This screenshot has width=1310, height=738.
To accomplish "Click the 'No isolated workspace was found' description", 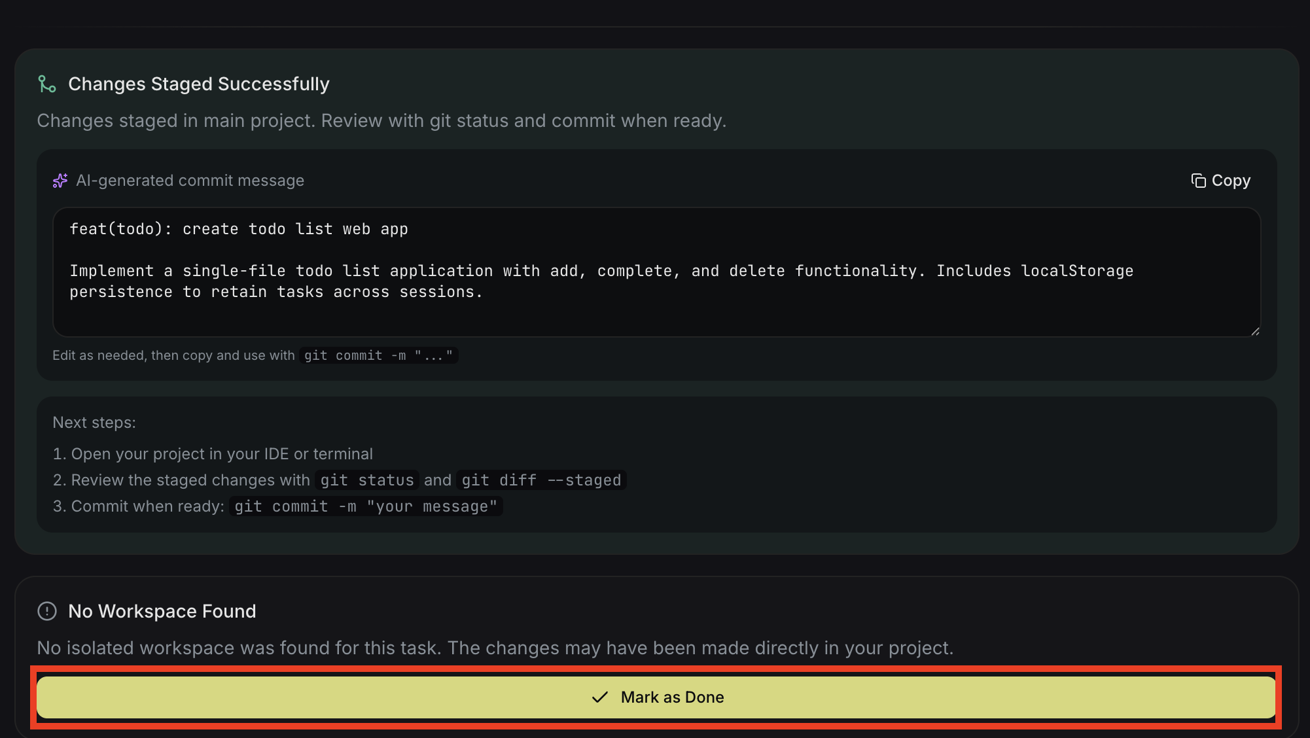I will coord(495,648).
